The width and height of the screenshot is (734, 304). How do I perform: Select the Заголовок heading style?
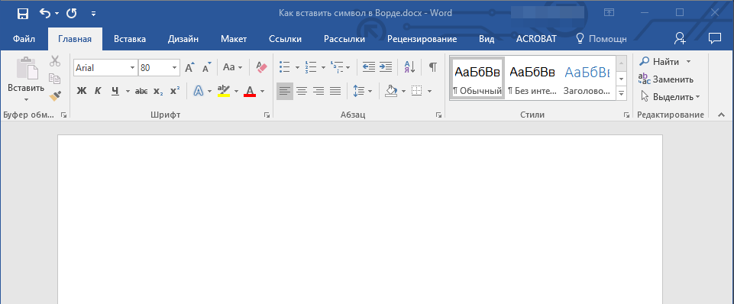coord(587,78)
